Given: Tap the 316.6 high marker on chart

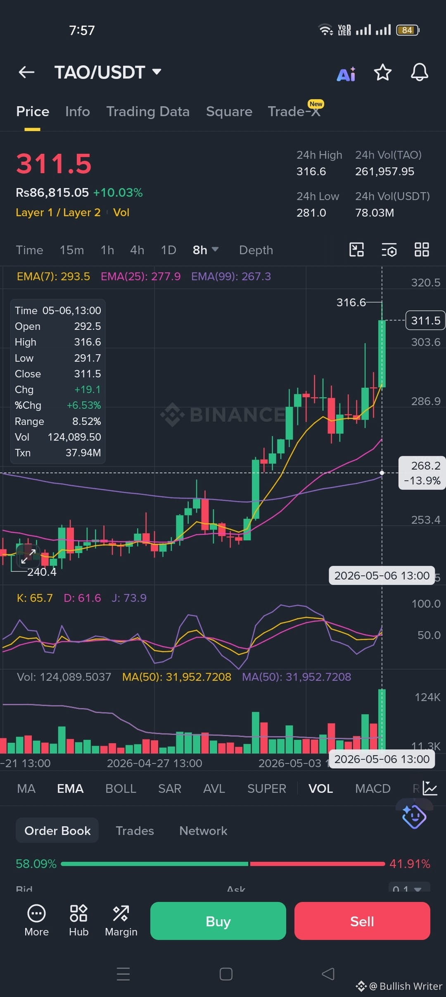Looking at the screenshot, I should [x=351, y=302].
